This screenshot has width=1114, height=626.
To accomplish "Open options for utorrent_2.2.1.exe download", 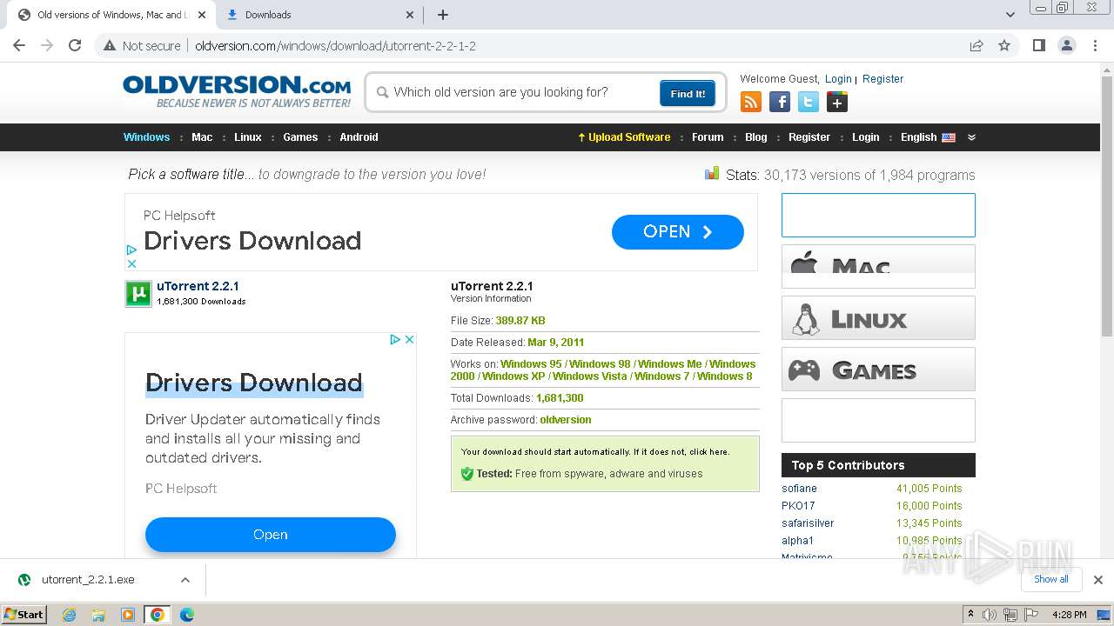I will pyautogui.click(x=185, y=580).
